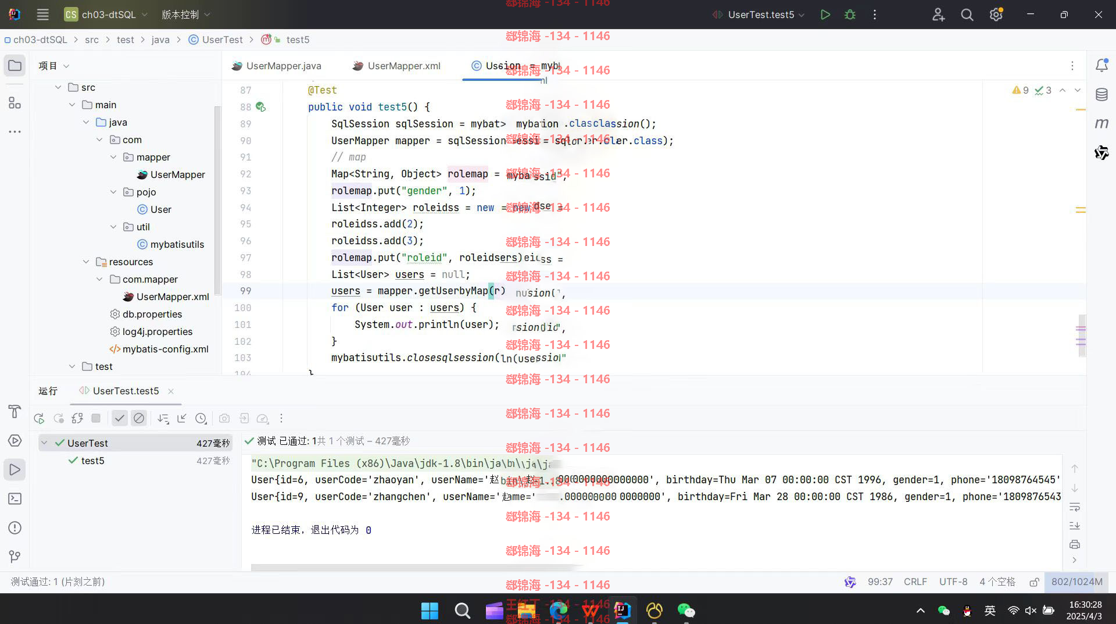The image size is (1116, 624).
Task: Click the memory indicator 802/1024M
Action: [1076, 582]
